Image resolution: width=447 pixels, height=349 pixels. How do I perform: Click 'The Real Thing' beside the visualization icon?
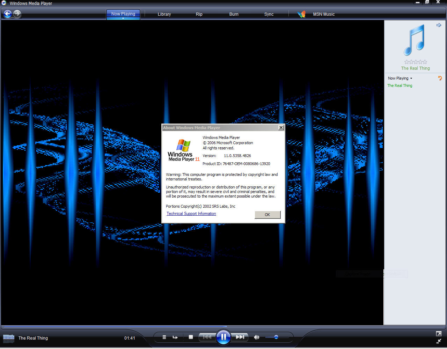(33, 338)
